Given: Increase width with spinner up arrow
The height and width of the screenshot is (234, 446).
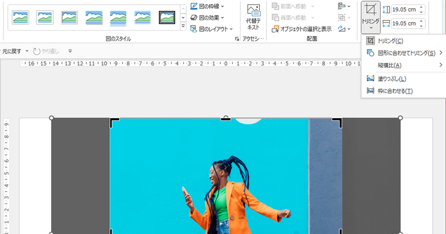Looking at the screenshot, I should (421, 21).
